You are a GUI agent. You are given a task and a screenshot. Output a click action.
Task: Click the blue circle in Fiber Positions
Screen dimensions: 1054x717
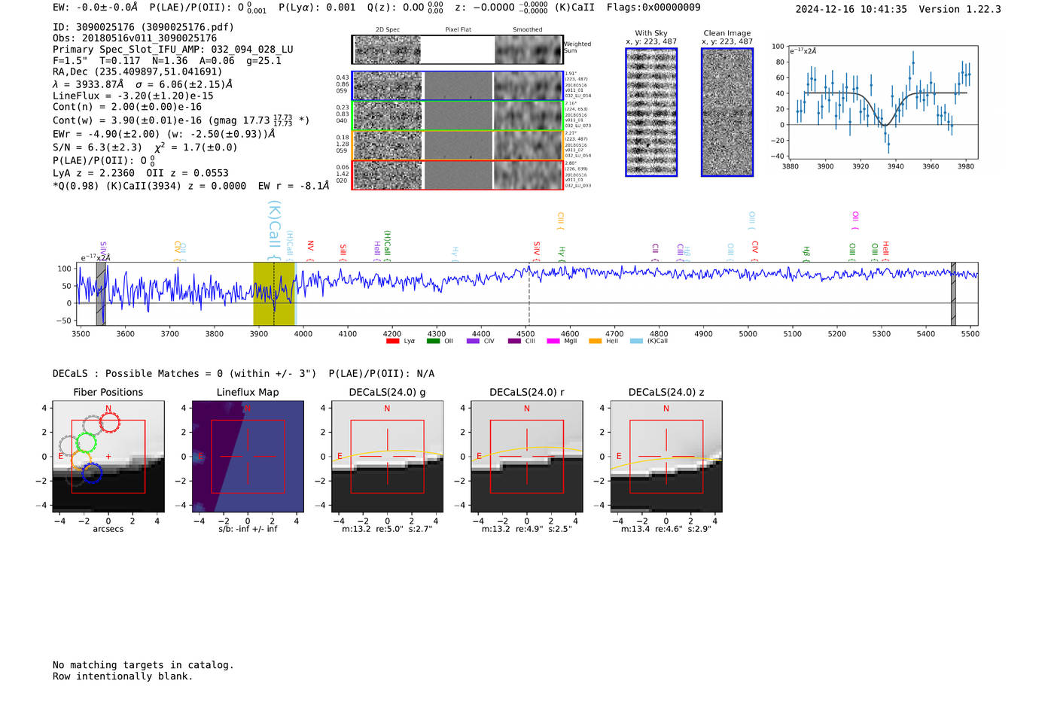coord(92,473)
